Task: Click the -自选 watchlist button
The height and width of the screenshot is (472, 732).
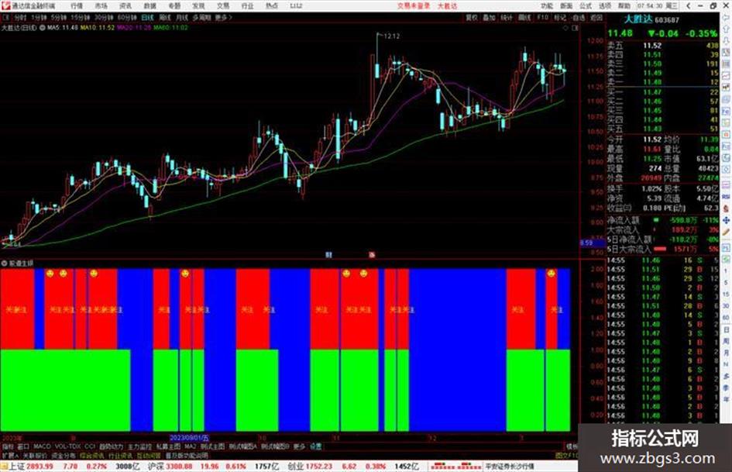Action: (578, 17)
